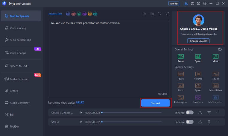Viewport: 228px width, 136px height.
Task: Export the Chuck E Cheese audio clip
Action: pos(200,113)
